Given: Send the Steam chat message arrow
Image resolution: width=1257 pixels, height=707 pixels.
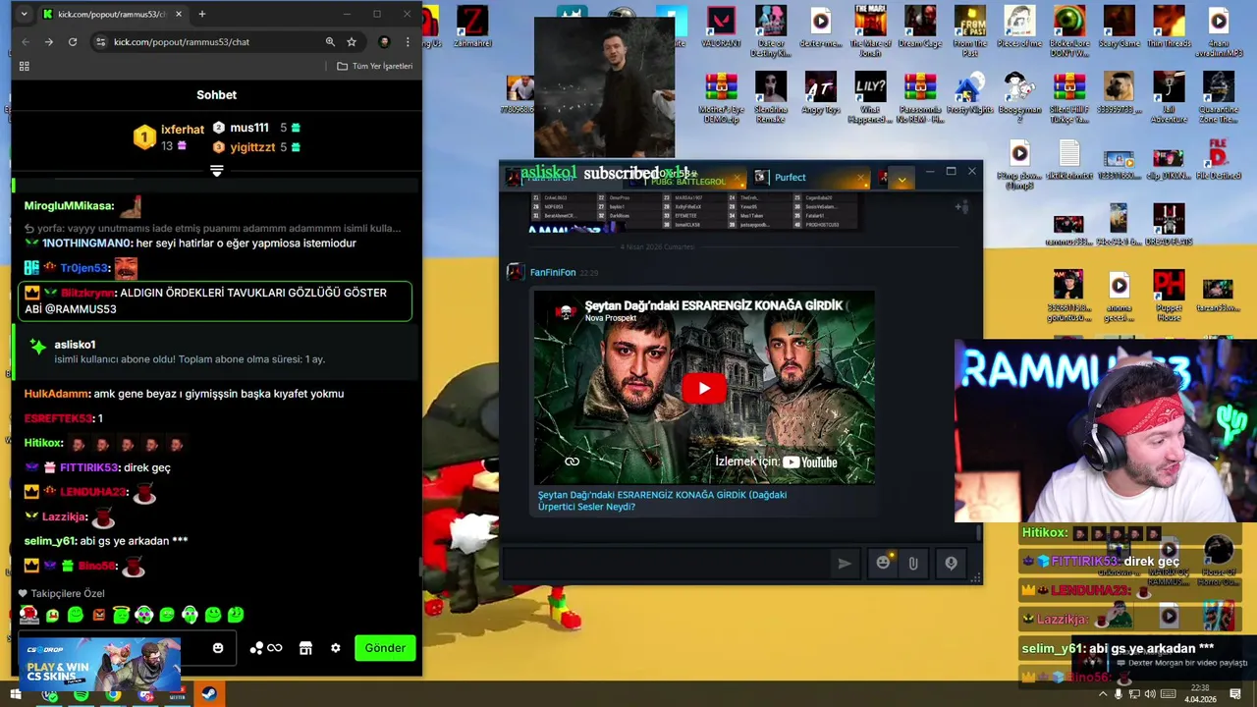Looking at the screenshot, I should click(x=844, y=564).
